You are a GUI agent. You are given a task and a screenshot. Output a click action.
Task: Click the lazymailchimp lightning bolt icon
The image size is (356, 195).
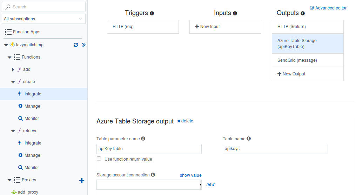pyautogui.click(x=12, y=45)
